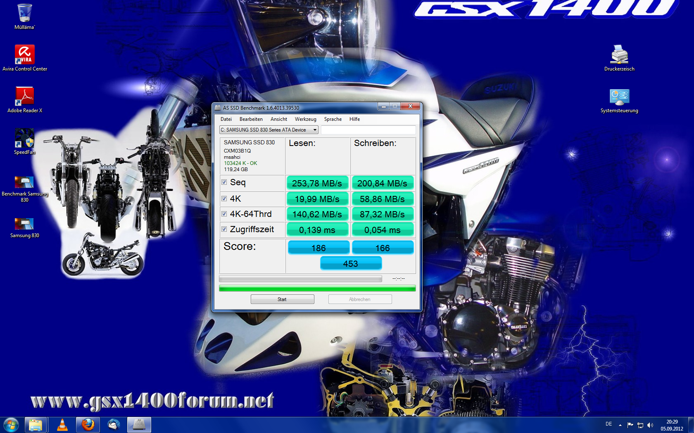Image resolution: width=694 pixels, height=433 pixels.
Task: Click the total score 453
Action: tap(351, 264)
